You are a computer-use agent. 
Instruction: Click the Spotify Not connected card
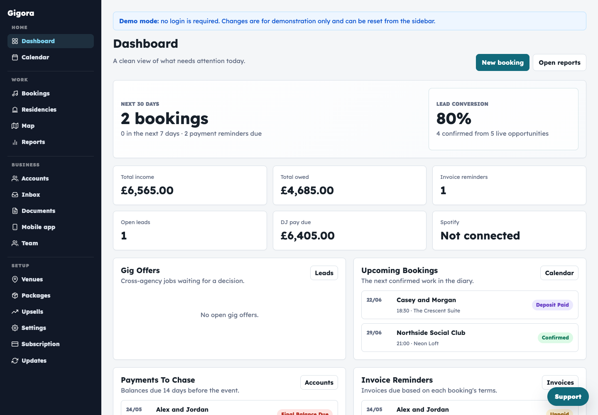[509, 230]
